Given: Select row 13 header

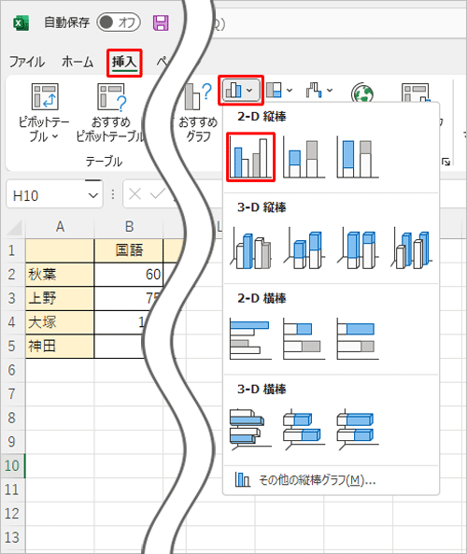Looking at the screenshot, I should pos(12,537).
